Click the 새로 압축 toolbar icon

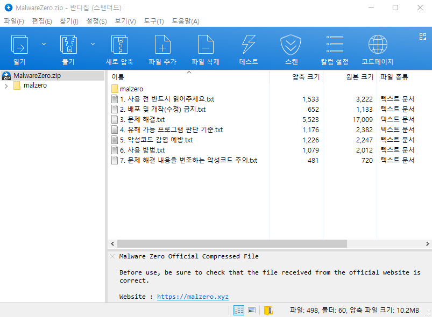(x=119, y=44)
